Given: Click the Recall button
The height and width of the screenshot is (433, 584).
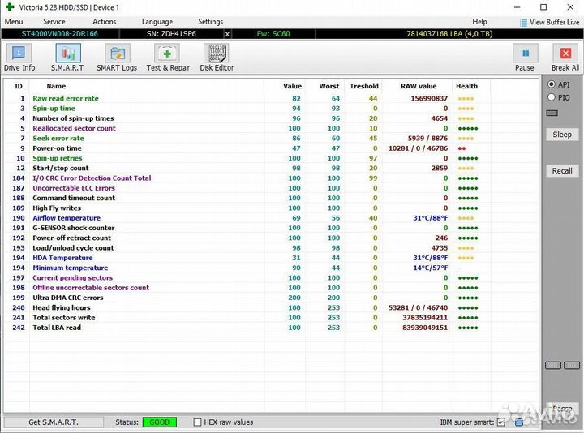Looking at the screenshot, I should pos(562,171).
